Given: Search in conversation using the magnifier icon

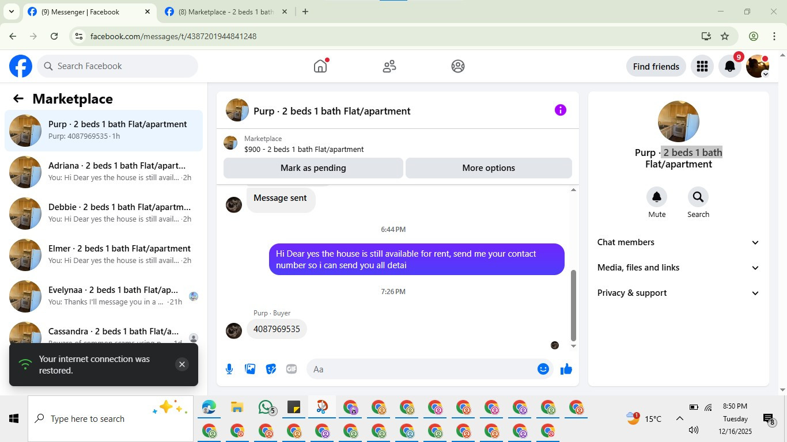Looking at the screenshot, I should 698,197.
